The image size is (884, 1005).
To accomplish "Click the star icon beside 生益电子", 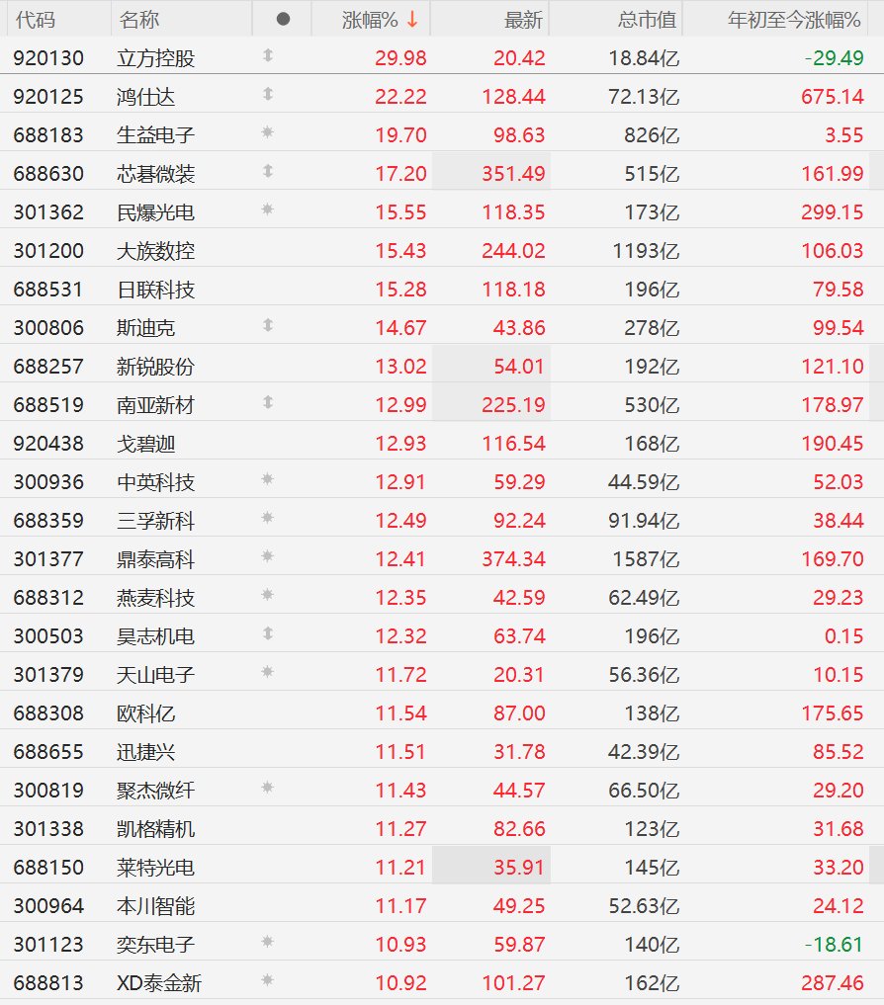I will pos(268,132).
